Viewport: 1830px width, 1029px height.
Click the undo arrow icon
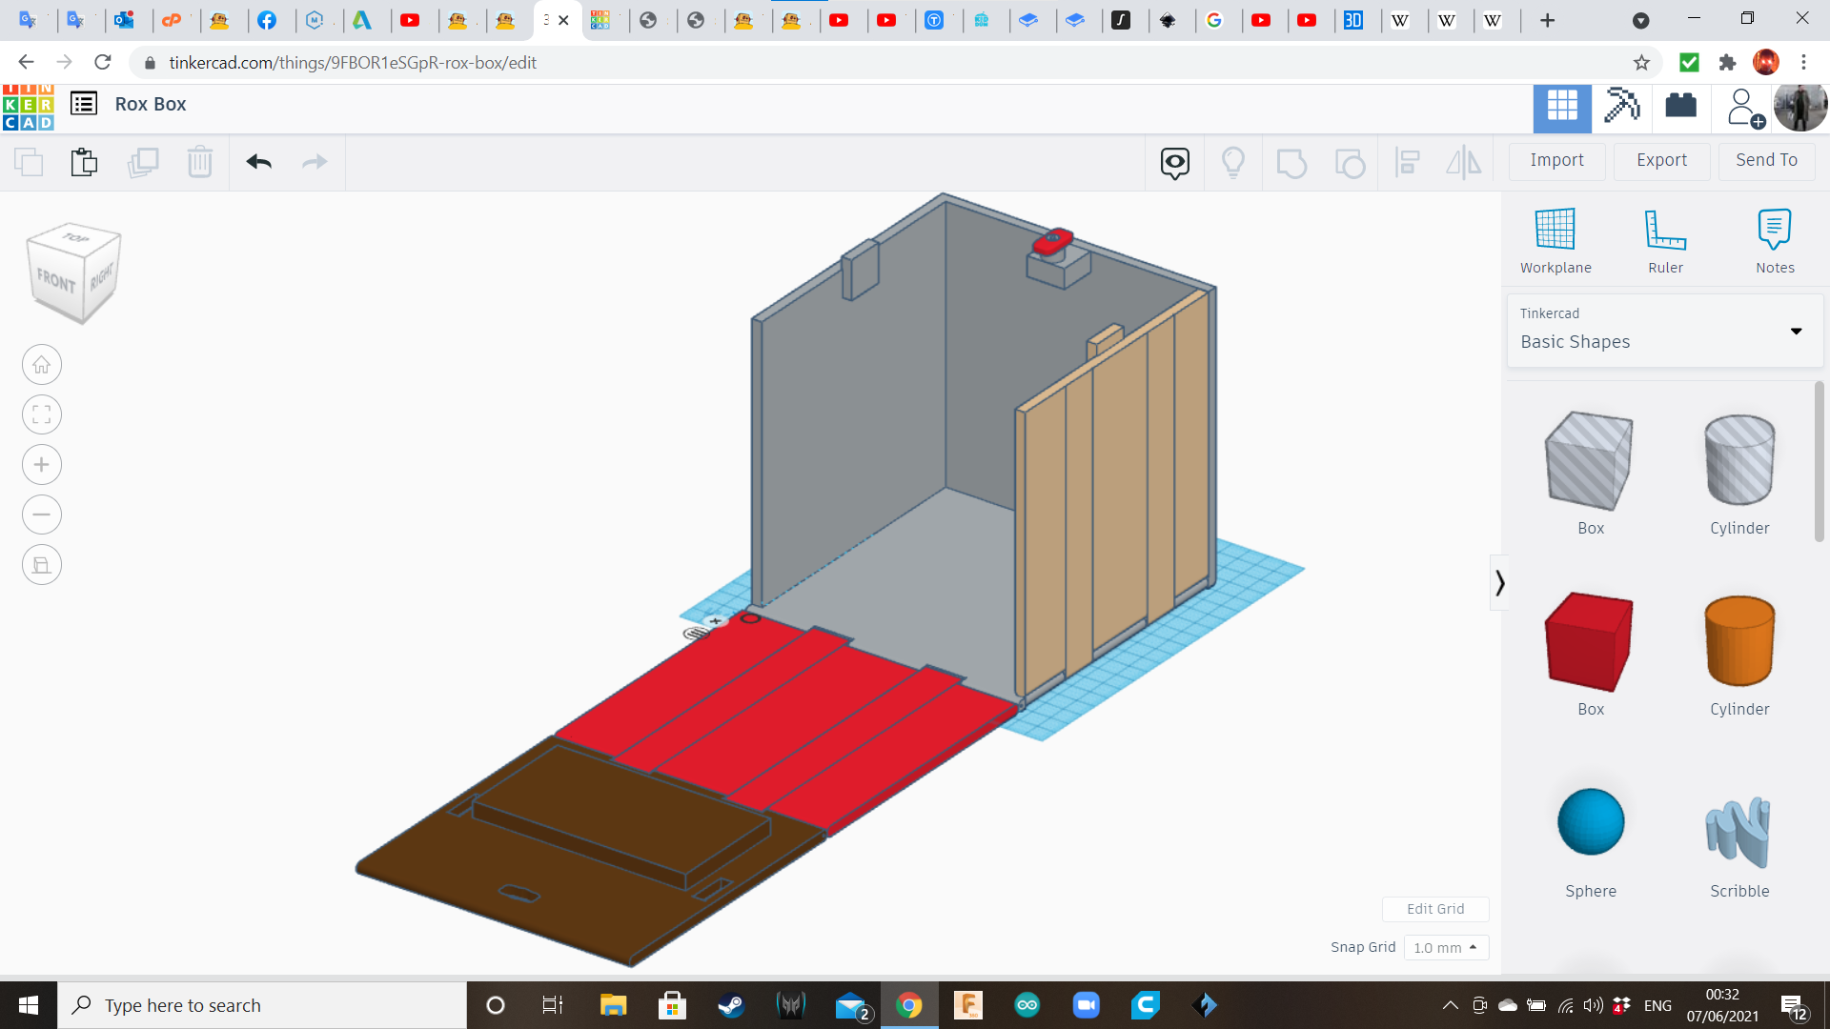(x=258, y=162)
